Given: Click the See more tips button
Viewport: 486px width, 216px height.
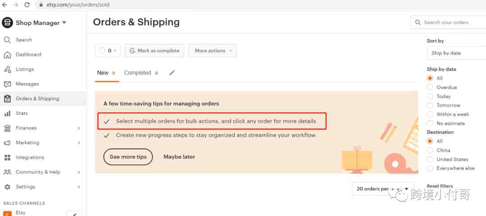Looking at the screenshot, I should point(128,157).
